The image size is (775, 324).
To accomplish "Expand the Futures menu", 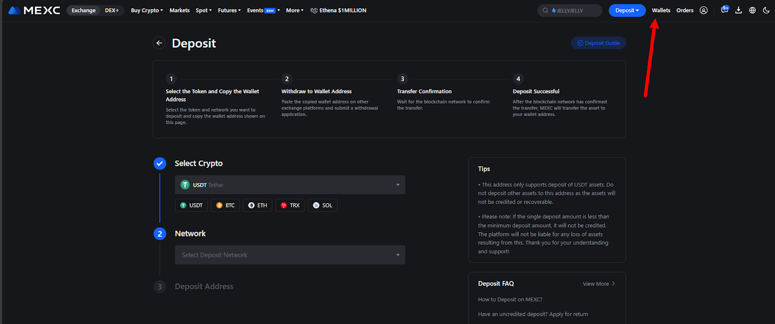I will tap(229, 10).
